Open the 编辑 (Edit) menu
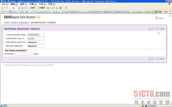Image resolution: width=172 pixels, height=107 pixels. point(14,4)
